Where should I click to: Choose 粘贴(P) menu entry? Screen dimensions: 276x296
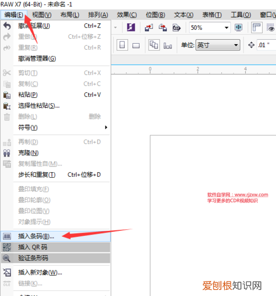[56, 95]
